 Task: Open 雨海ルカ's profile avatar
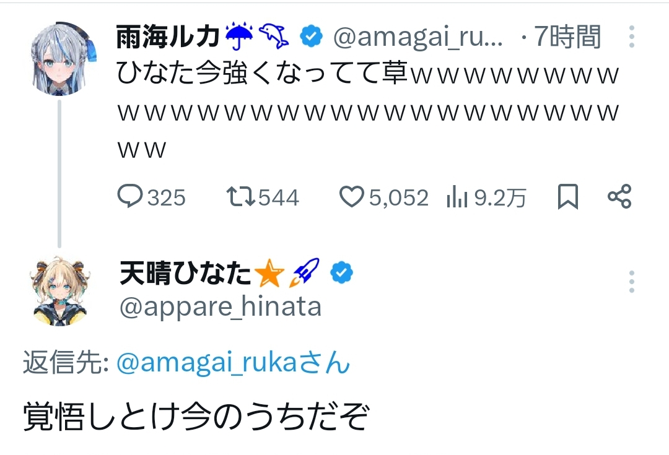[x=60, y=61]
